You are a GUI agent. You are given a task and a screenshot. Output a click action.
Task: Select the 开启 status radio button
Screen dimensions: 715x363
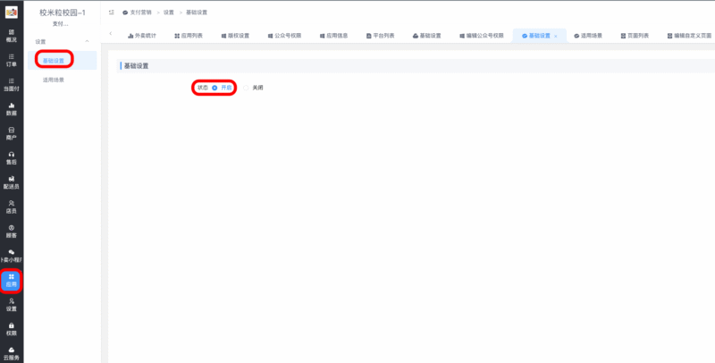215,88
